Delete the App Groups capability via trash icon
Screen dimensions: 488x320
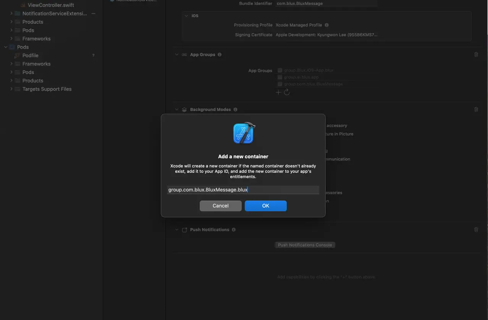476,55
